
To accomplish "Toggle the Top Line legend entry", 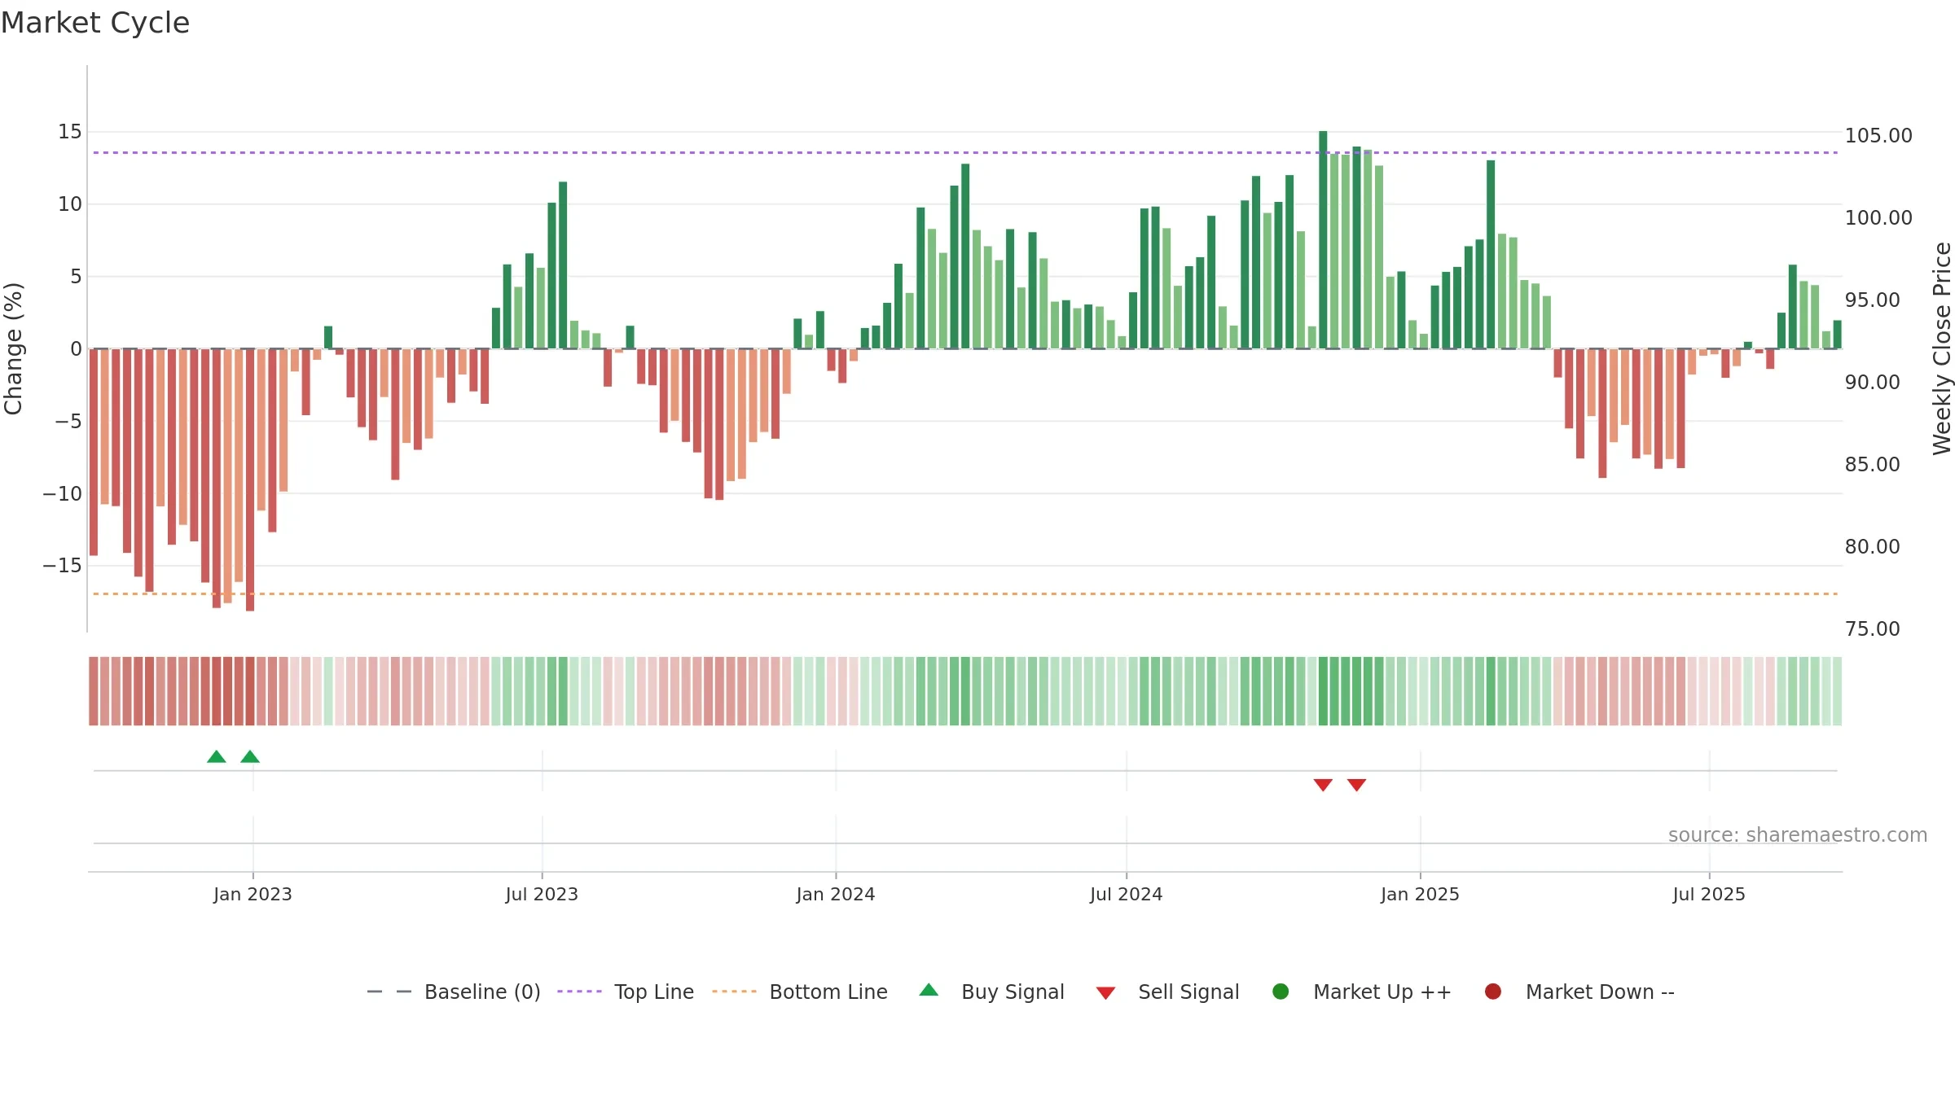I will click(x=626, y=992).
